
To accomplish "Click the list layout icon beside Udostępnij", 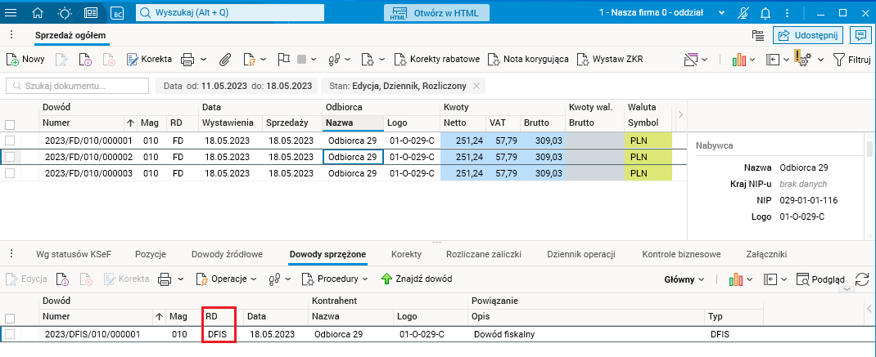I will tap(758, 35).
